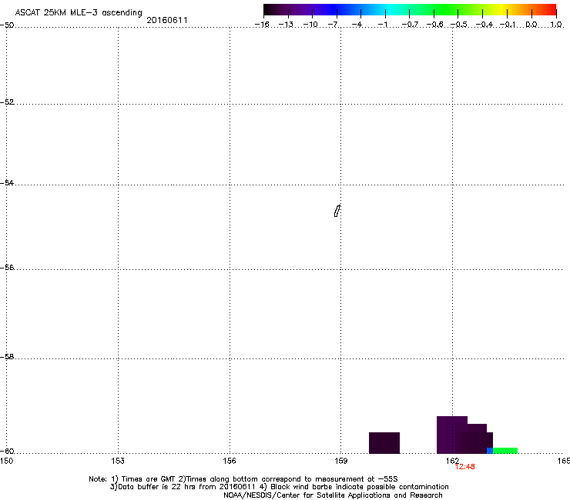Screen dimensions: 570x500
Task: Click the color bar label -4
Action: (x=357, y=25)
